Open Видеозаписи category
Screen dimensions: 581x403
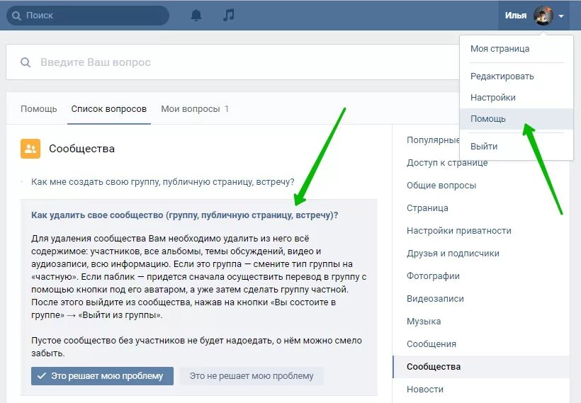pos(435,299)
